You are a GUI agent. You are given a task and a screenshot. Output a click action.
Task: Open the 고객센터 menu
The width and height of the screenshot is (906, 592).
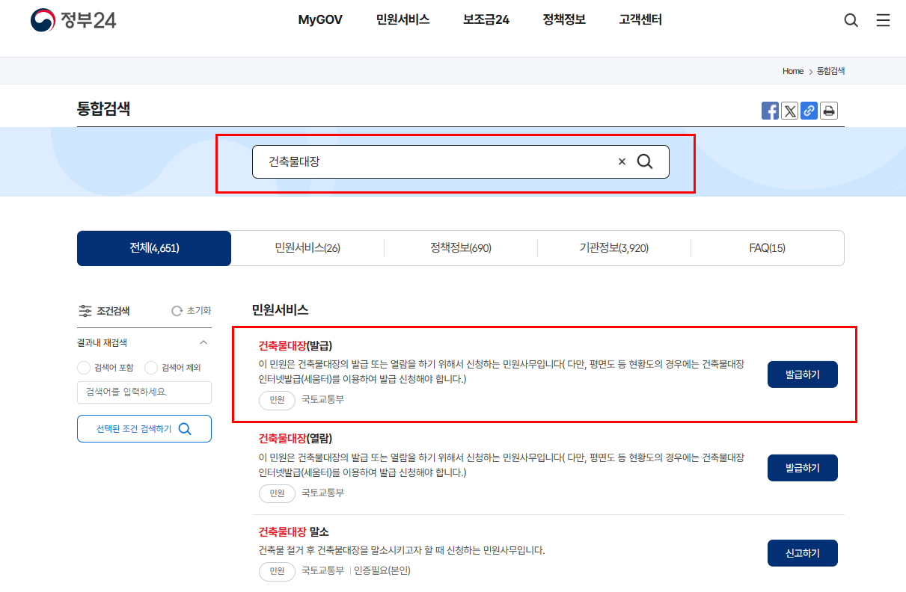pos(640,20)
